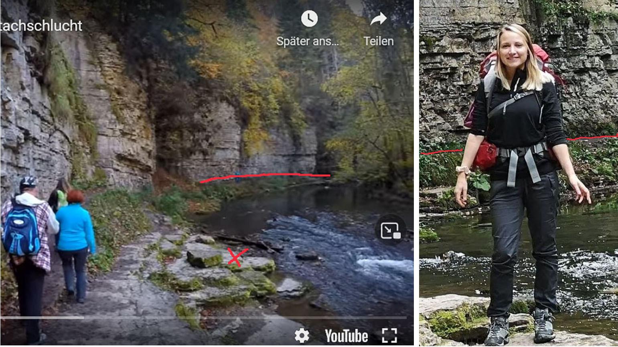Click the Watch later clock icon
Viewport: 618px width, 347px height.
tap(309, 18)
